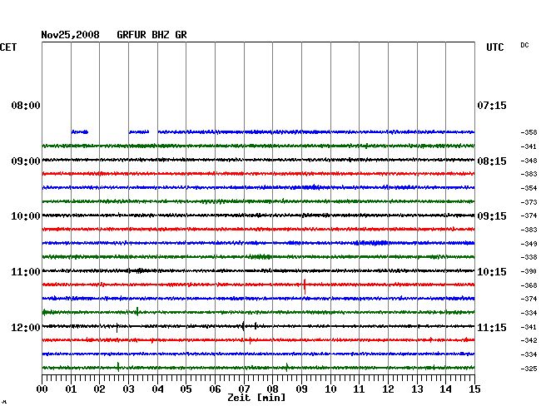Image resolution: width=541 pixels, height=411 pixels.
Task: Click the DC value -342
Action: [x=529, y=340]
